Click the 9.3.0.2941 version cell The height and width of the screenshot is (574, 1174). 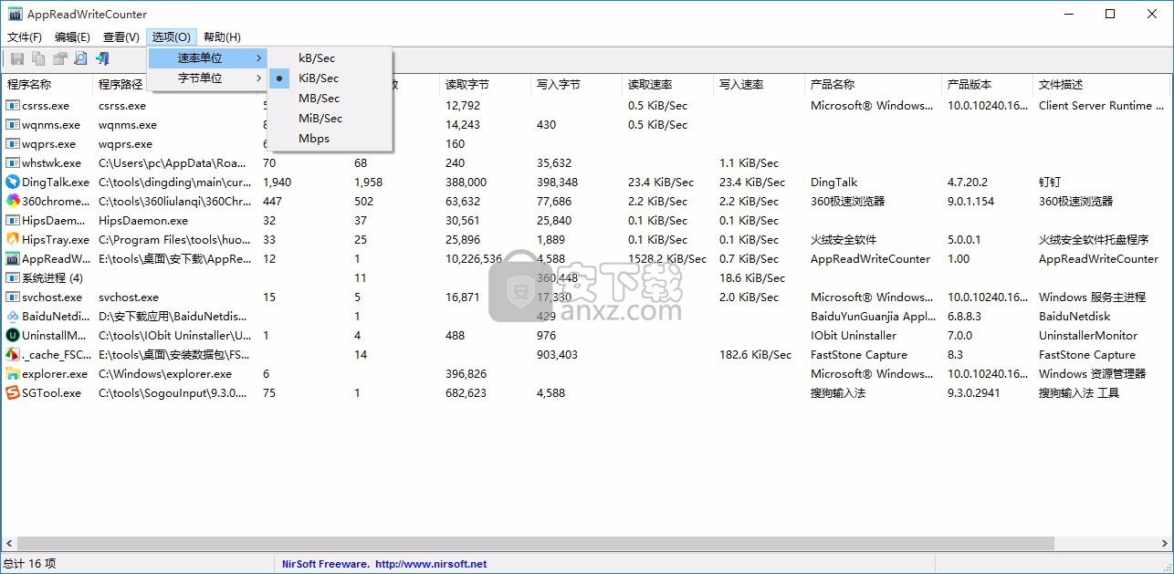(x=976, y=393)
